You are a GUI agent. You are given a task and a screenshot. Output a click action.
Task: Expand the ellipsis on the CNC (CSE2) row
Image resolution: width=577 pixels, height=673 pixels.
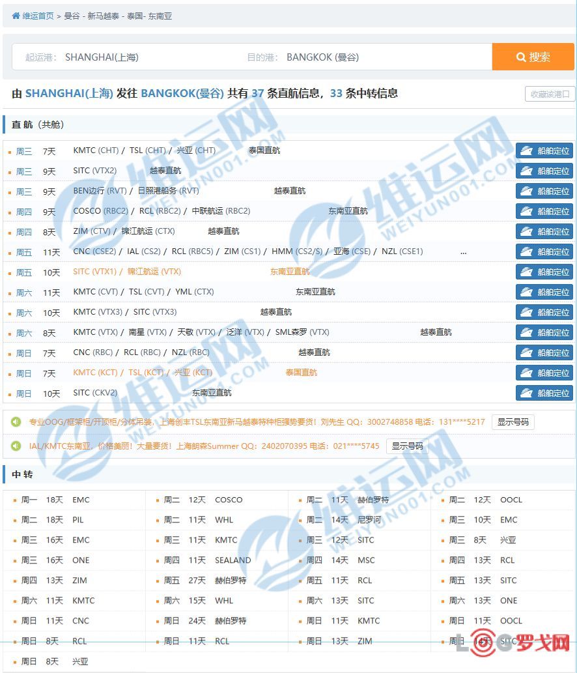(x=463, y=252)
